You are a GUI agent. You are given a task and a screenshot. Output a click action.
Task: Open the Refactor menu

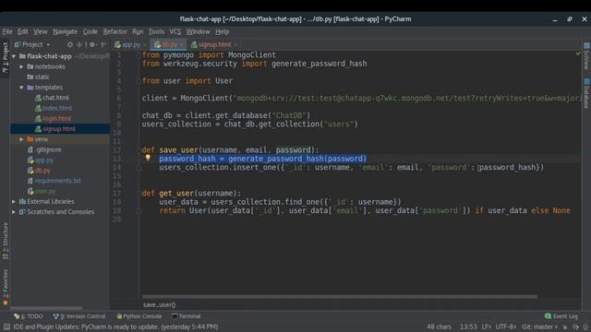point(115,31)
